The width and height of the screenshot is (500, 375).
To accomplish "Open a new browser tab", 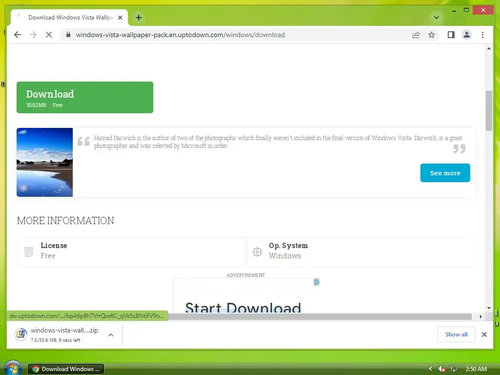I will (138, 18).
